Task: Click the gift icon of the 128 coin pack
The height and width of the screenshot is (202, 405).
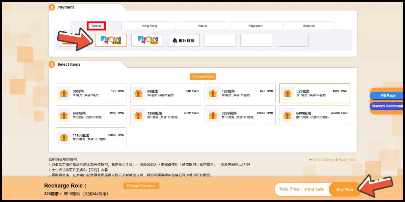Action: pyautogui.click(x=213, y=93)
